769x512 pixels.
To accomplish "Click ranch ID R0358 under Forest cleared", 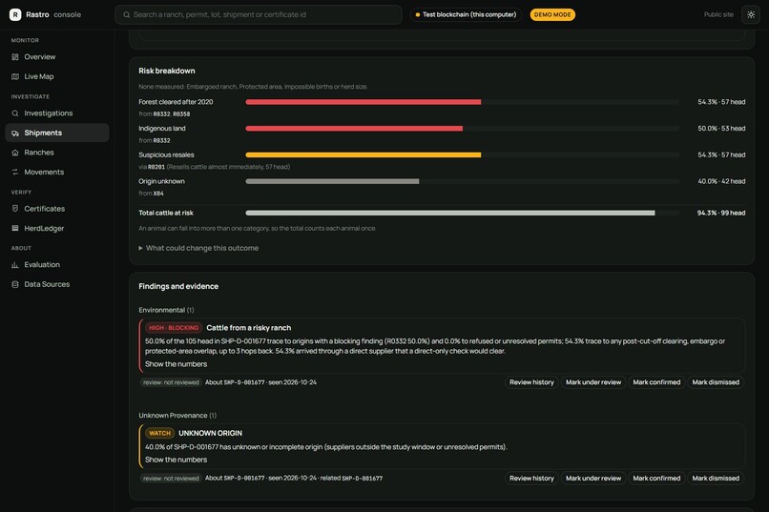I will [x=181, y=114].
